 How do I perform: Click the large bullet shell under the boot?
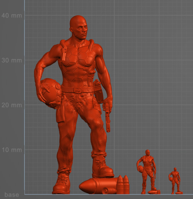[x=98, y=186]
